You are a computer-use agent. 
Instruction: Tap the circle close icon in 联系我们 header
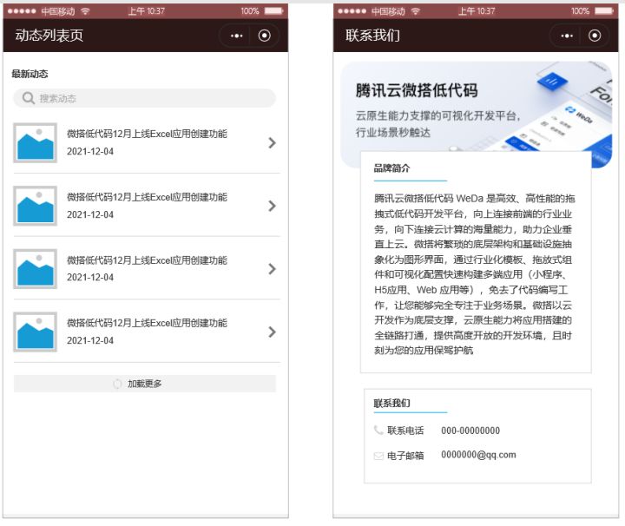coord(595,36)
